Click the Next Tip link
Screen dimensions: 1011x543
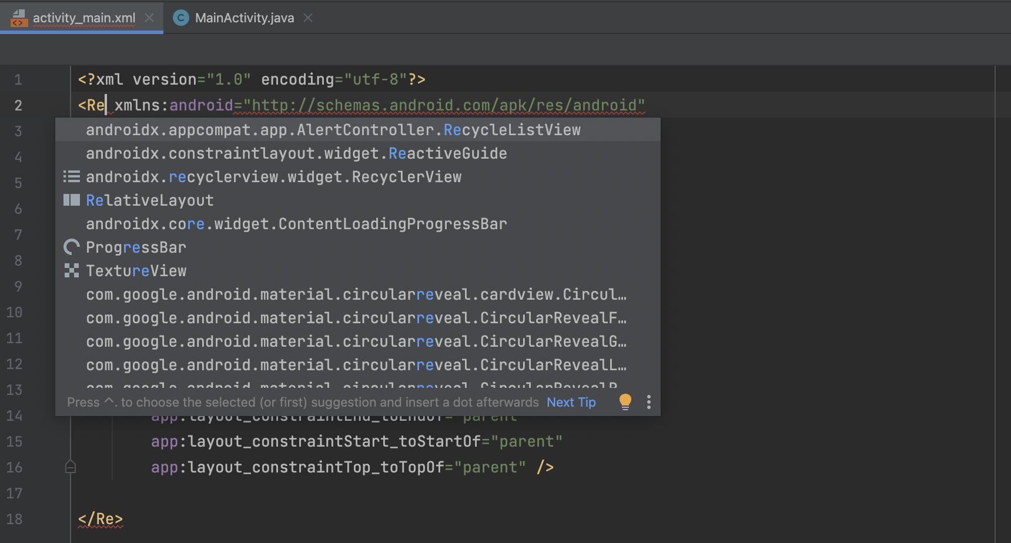(571, 402)
